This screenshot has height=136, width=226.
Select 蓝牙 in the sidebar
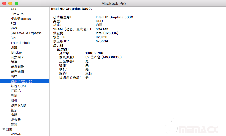point(14,110)
